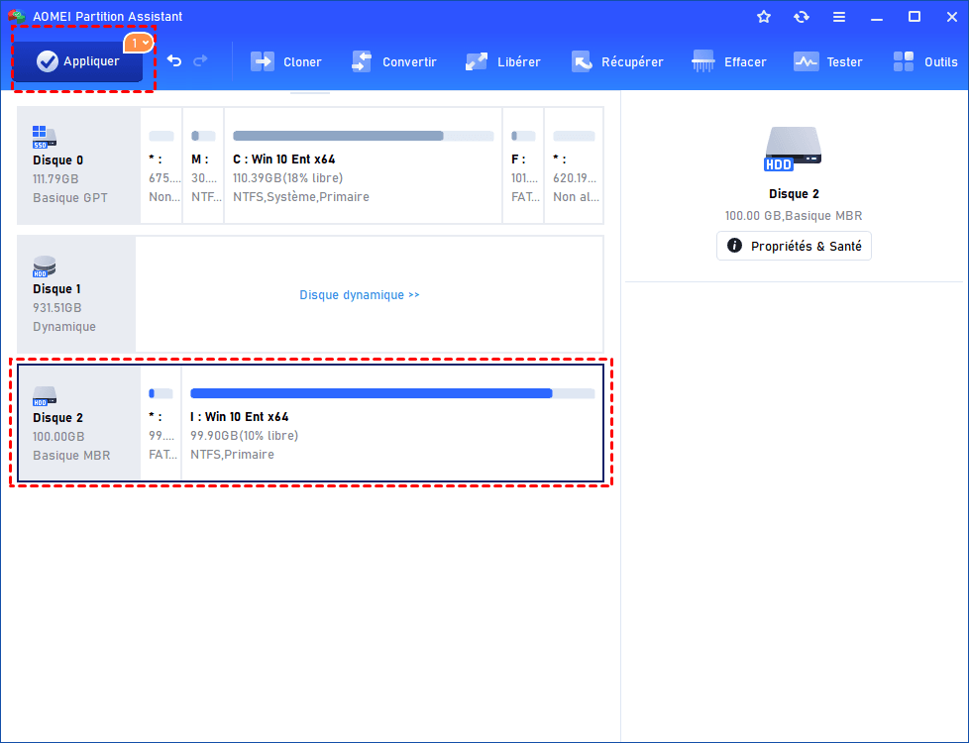The width and height of the screenshot is (969, 743).
Task: Click the Effacer shredder icon
Action: [x=703, y=61]
